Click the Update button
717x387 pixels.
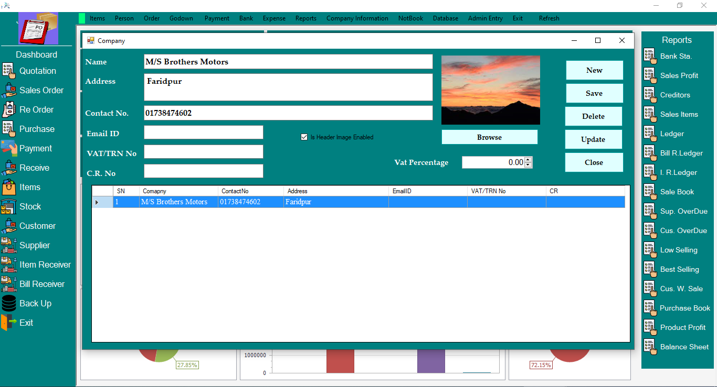593,139
